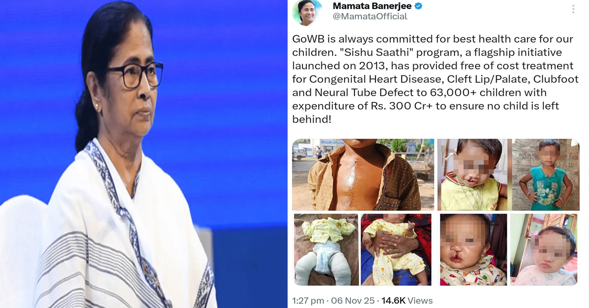Image resolution: width=589 pixels, height=308 pixels.
Task: Click the blue backdrop behind the woman
Action: point(231,74)
